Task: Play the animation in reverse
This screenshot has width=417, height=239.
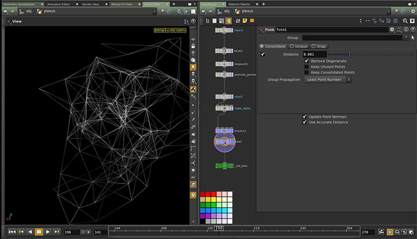Action: pyautogui.click(x=30, y=232)
